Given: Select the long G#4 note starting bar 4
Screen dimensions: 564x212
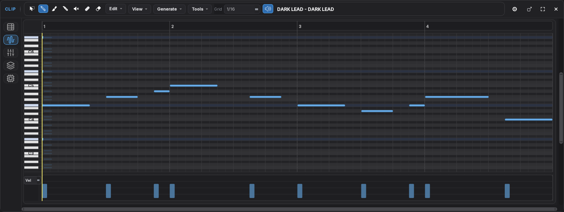Looking at the screenshot, I should tap(457, 97).
